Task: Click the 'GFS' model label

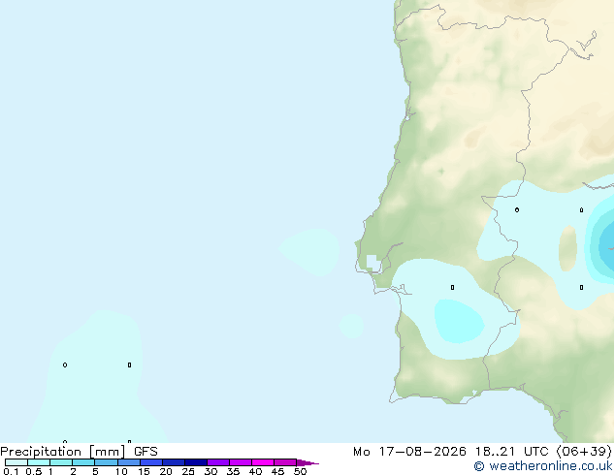Action: click(x=146, y=452)
